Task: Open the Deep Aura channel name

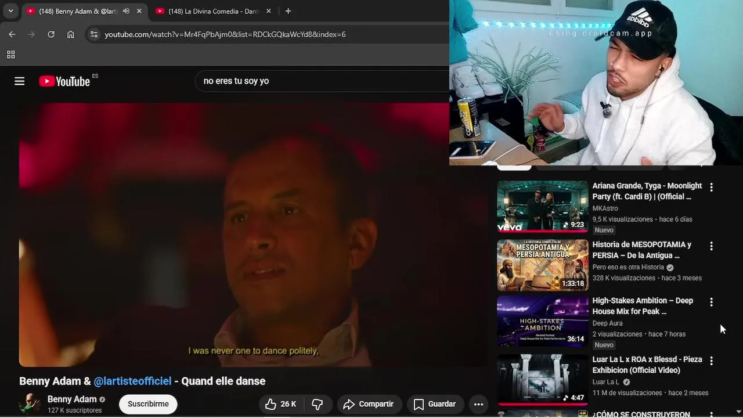Action: 607,323
